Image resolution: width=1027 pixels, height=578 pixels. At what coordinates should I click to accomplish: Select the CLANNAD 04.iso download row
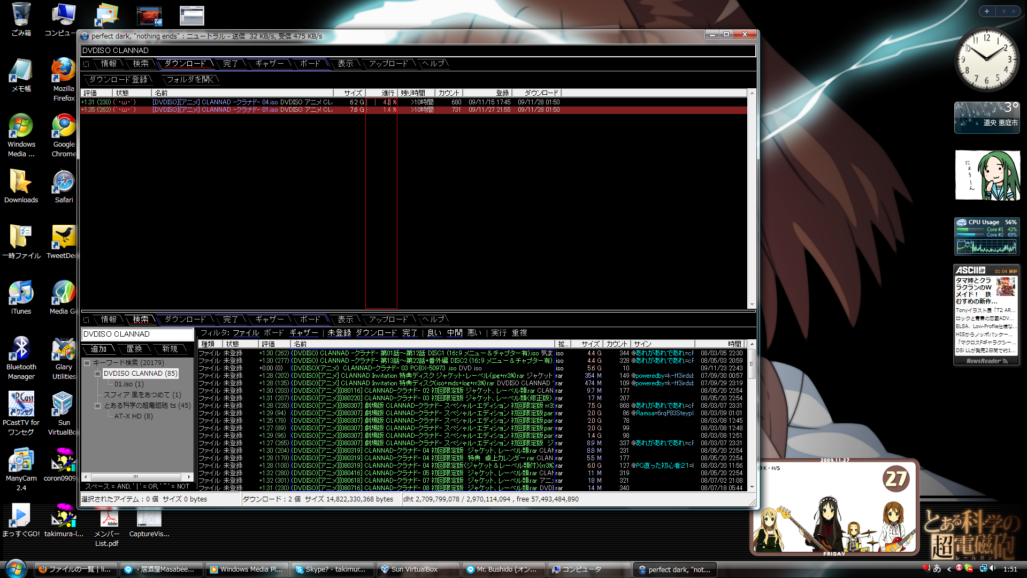point(413,102)
